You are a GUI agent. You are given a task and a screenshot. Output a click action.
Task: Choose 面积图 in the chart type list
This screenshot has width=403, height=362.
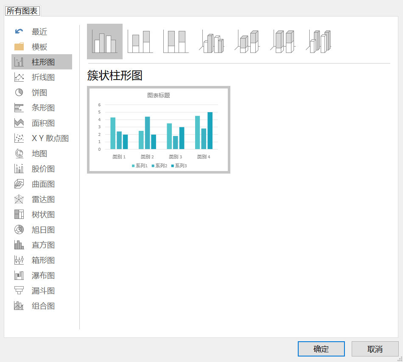point(42,123)
